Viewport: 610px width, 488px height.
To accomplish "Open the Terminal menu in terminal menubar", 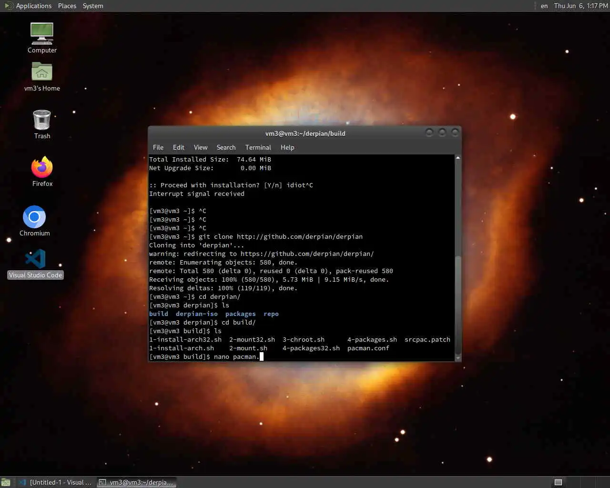I will pyautogui.click(x=258, y=147).
